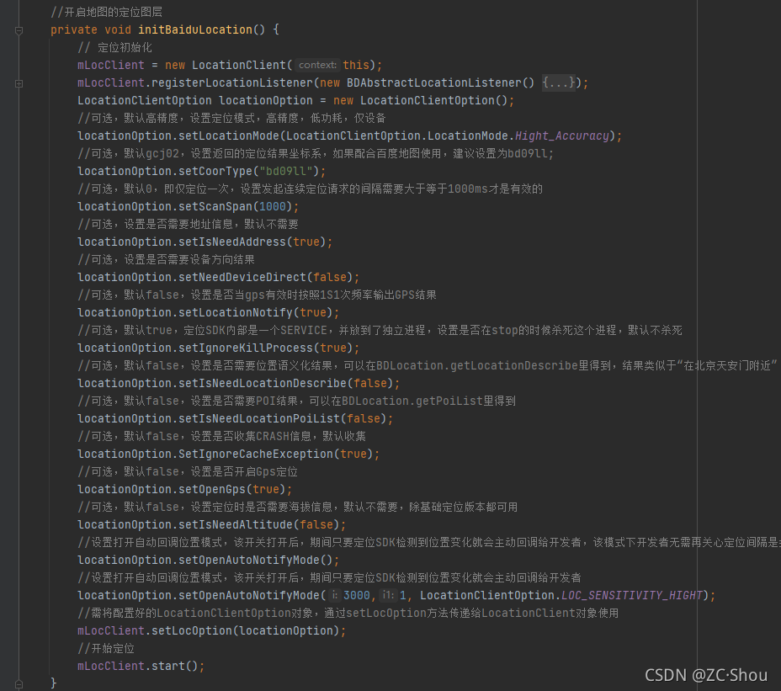Click BDAbstractLocationListener class name
The width and height of the screenshot is (781, 691).
[433, 82]
